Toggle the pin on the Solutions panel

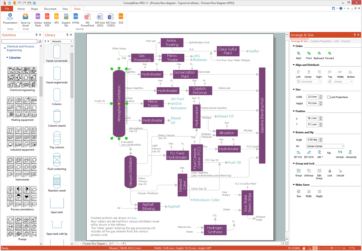[x=36, y=35]
